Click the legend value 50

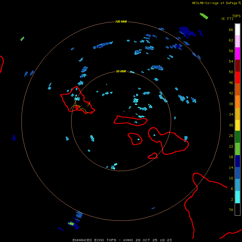(231, 72)
